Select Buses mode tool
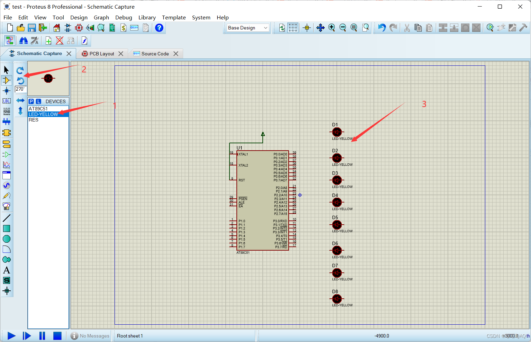This screenshot has height=342, width=531. pyautogui.click(x=6, y=122)
